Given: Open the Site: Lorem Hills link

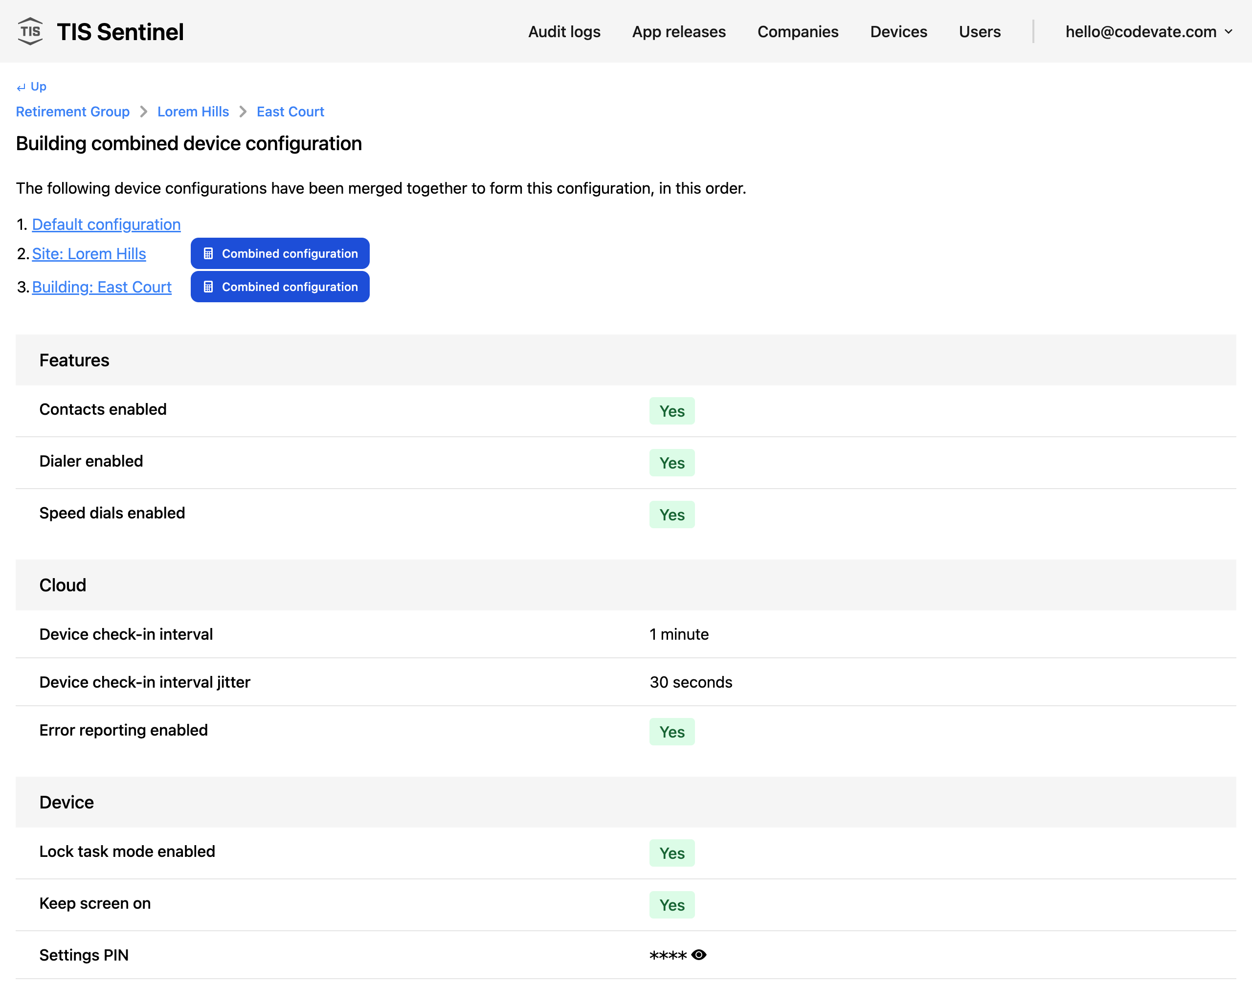Looking at the screenshot, I should point(89,253).
